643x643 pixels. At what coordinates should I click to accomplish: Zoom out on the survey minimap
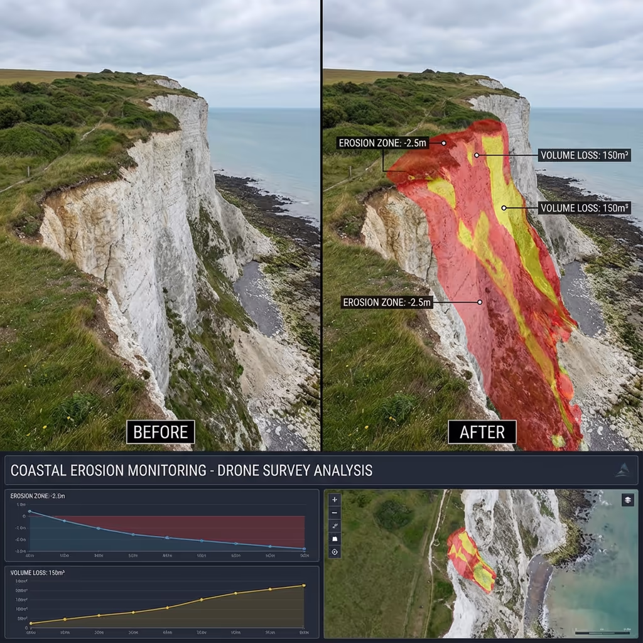335,513
